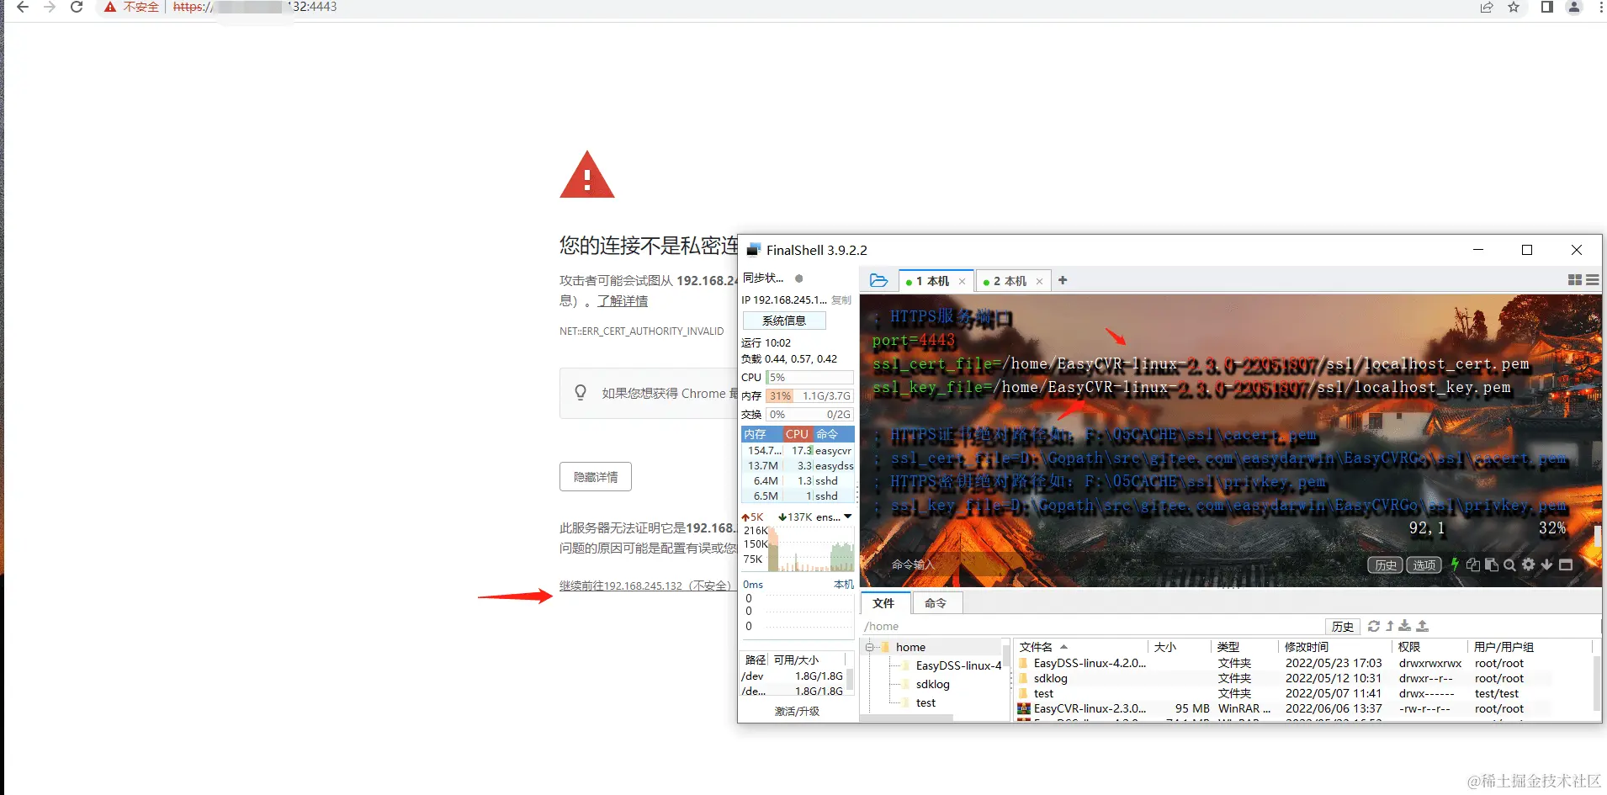
Task: Toggle the sync status indicator dot
Action: click(x=799, y=278)
